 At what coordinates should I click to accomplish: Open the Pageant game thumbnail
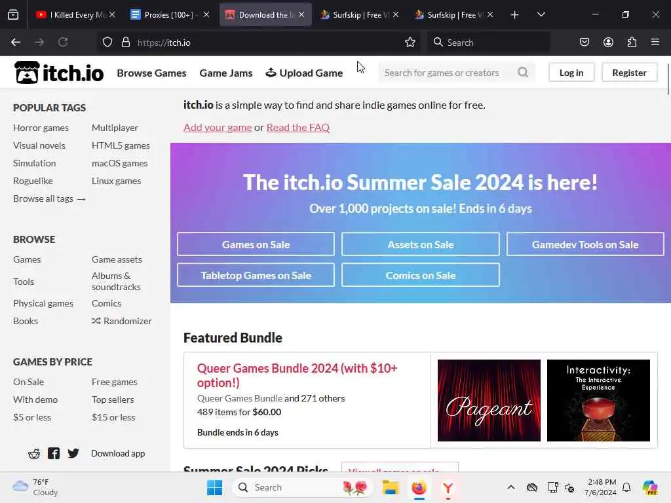pos(489,400)
